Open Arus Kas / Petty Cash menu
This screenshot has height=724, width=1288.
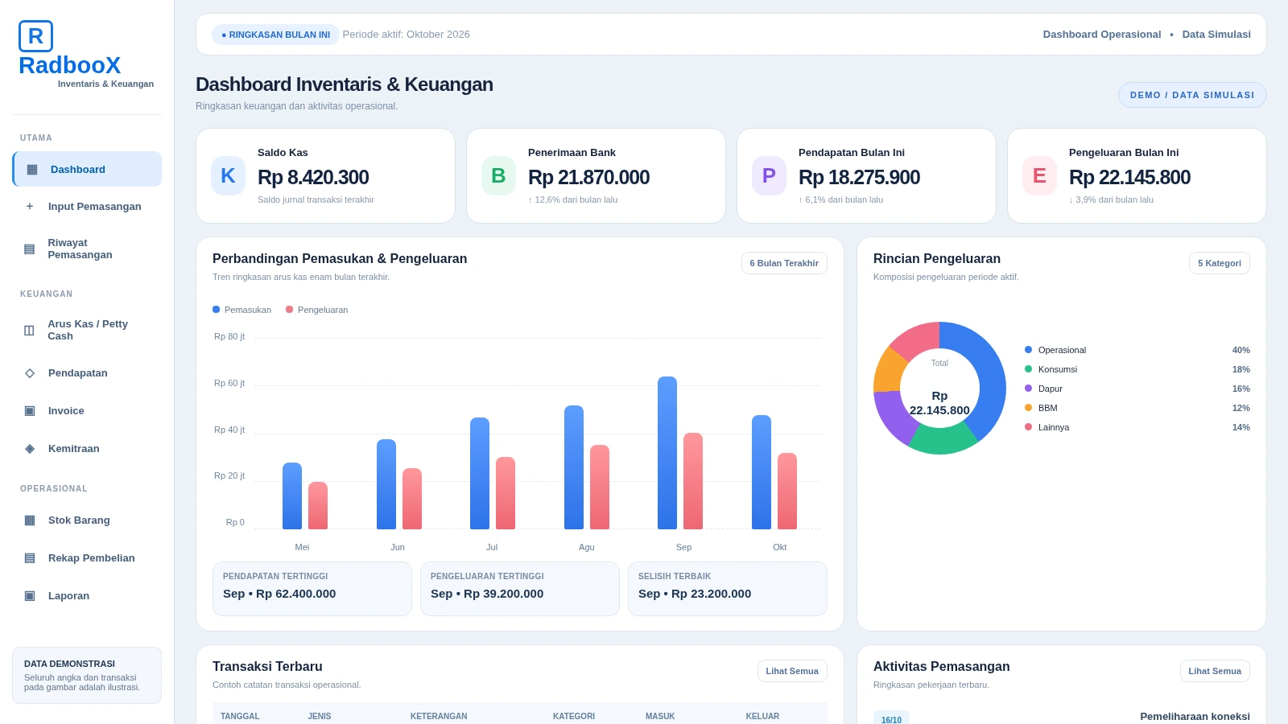pyautogui.click(x=87, y=330)
